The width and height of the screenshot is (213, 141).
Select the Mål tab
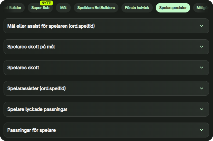pos(63,8)
